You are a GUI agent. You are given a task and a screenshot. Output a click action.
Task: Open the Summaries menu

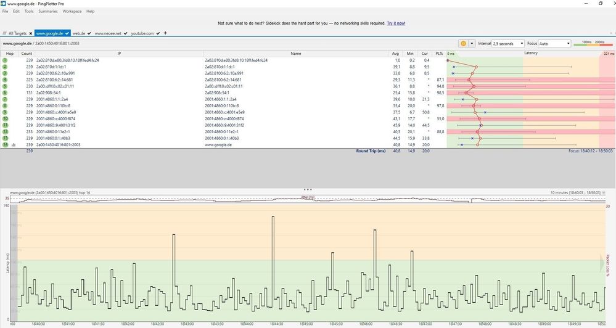[48, 11]
